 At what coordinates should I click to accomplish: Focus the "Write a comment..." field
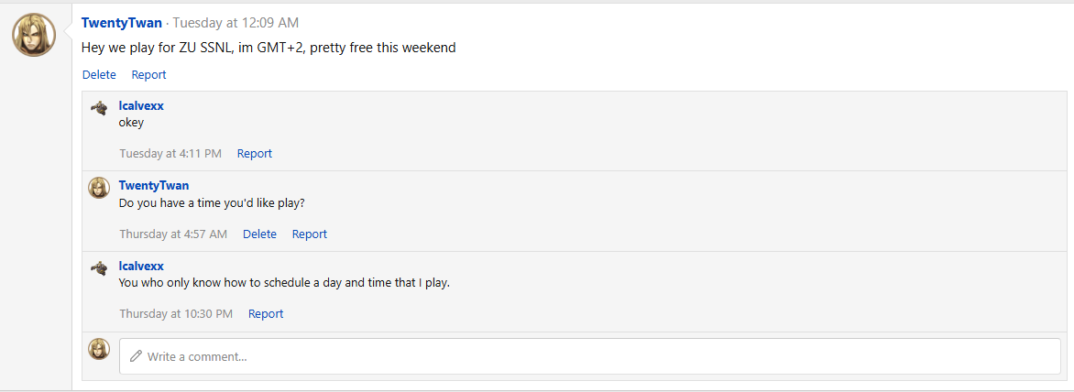[590, 356]
